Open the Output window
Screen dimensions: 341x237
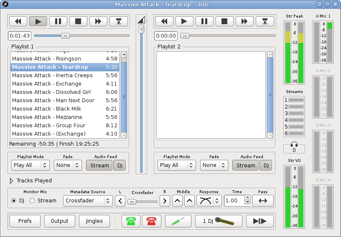click(60, 221)
